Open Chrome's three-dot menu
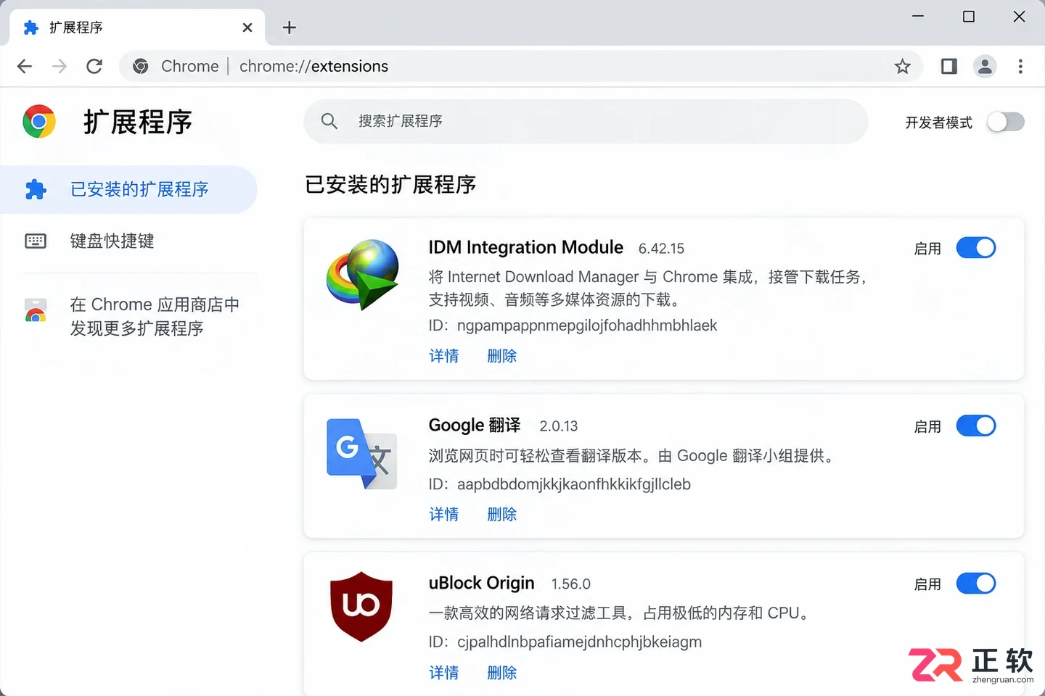 [1020, 67]
